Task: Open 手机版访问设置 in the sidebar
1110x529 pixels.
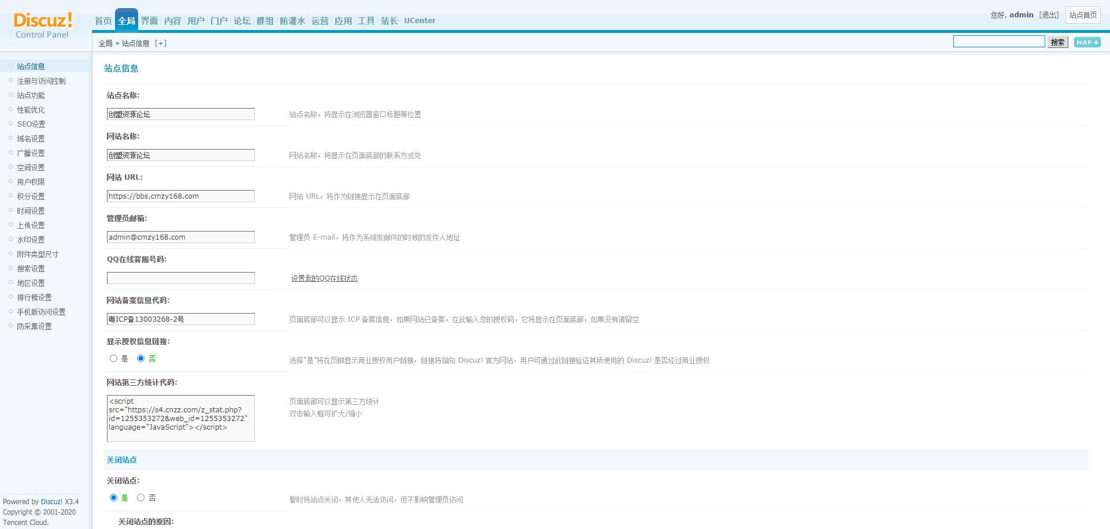Action: pyautogui.click(x=41, y=312)
